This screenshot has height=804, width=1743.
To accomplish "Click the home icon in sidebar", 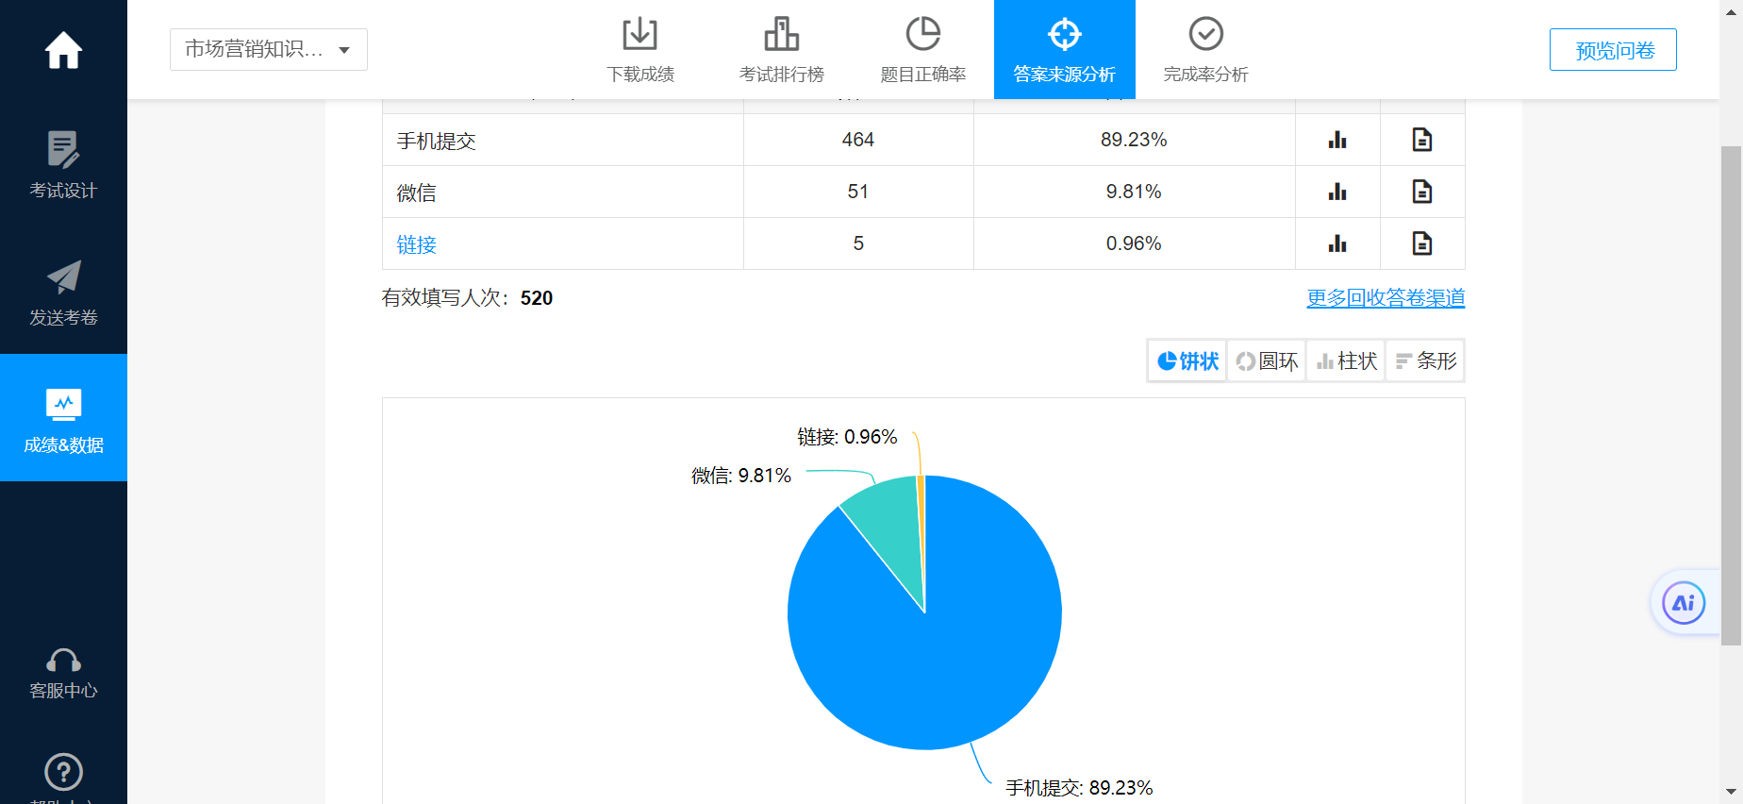I will point(63,50).
